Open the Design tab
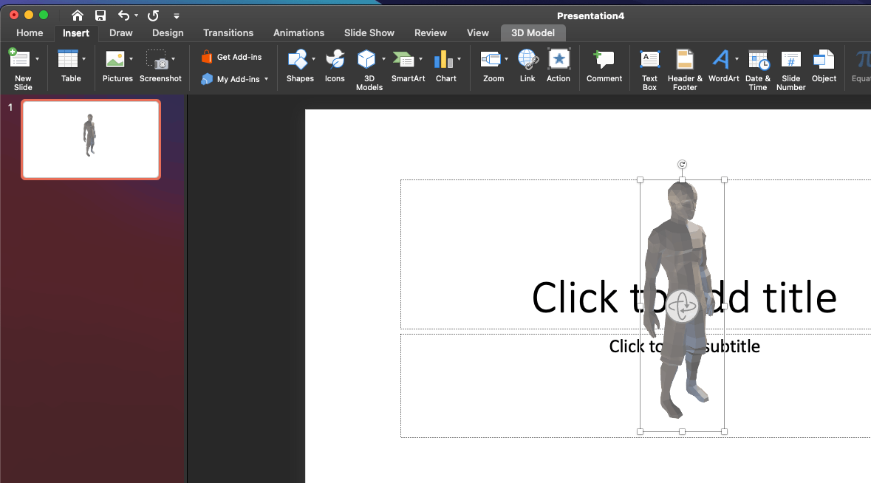This screenshot has height=483, width=871. point(168,32)
